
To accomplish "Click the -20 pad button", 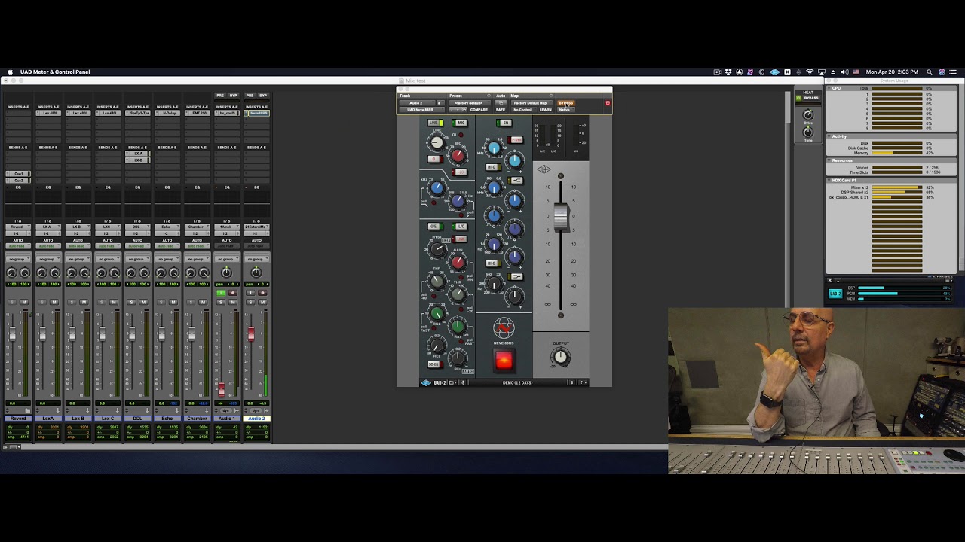I will (x=460, y=172).
